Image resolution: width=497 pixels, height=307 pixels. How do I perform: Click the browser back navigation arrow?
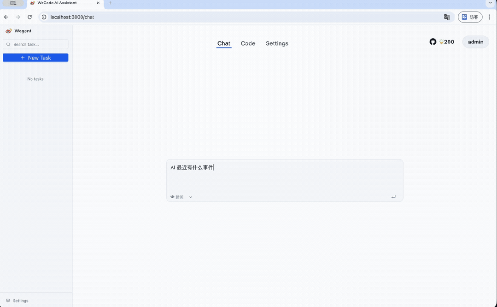tap(6, 17)
